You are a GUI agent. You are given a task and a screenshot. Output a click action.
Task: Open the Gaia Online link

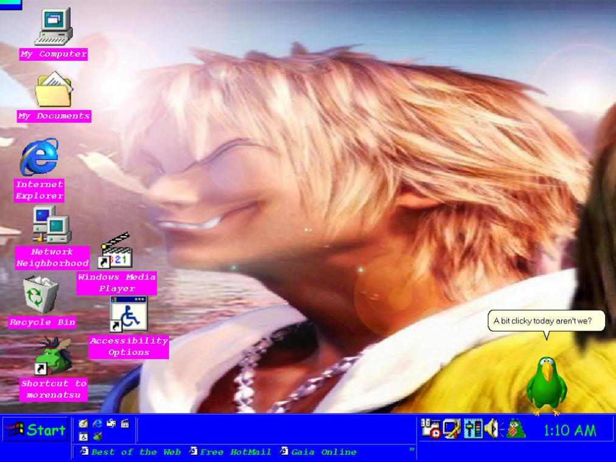pos(319,452)
